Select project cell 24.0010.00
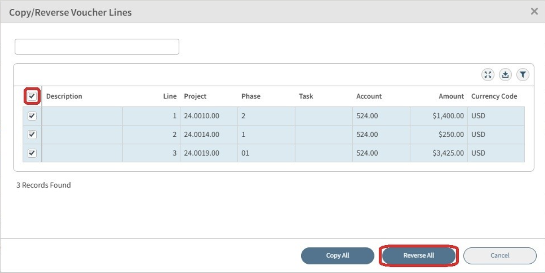 (209, 116)
